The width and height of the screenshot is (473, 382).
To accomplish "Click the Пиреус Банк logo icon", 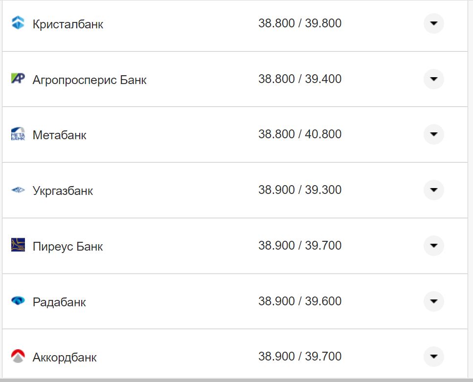I will coord(18,245).
